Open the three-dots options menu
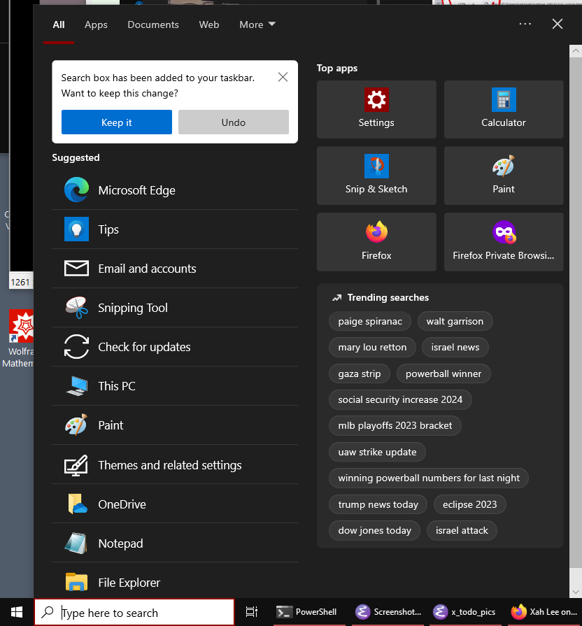This screenshot has height=626, width=582. [x=525, y=24]
